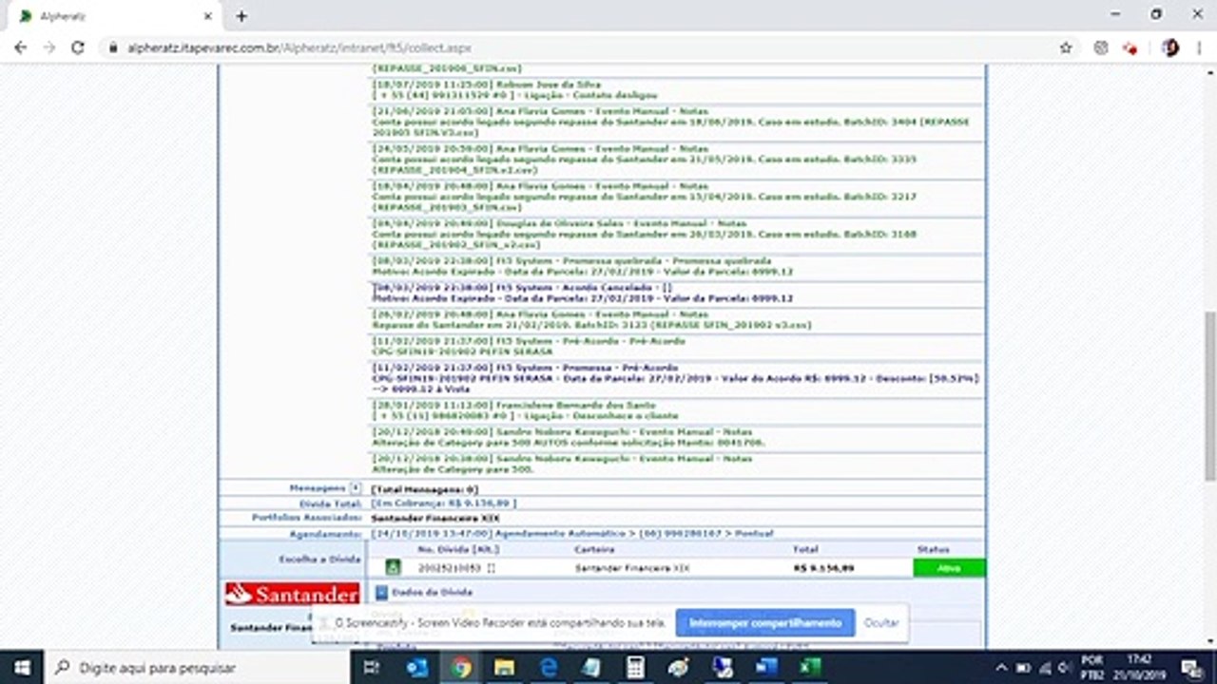
Task: Click debt number 2002521005 in the table
Action: (450, 568)
